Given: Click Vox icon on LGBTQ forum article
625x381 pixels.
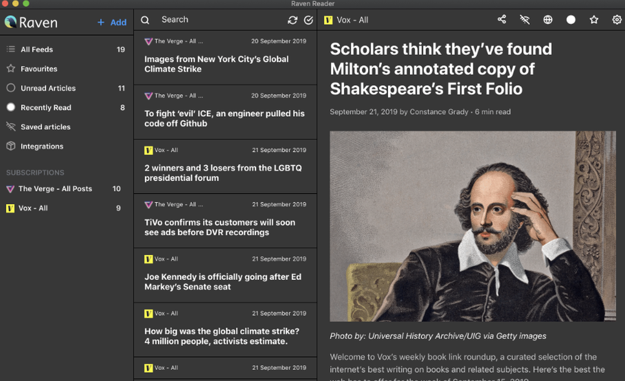Looking at the screenshot, I should [148, 151].
